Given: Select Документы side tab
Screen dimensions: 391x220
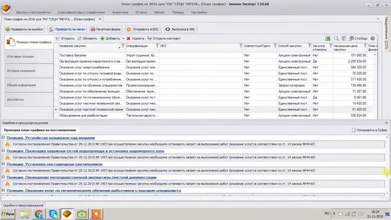Looking at the screenshot, I should [29, 100].
